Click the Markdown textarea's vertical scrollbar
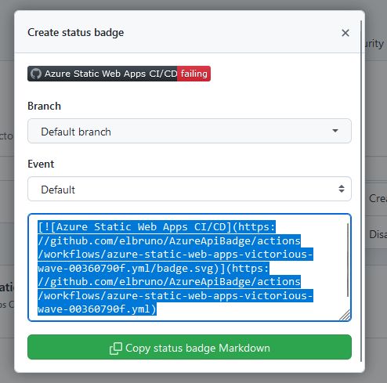Screen dimensions: 387x383 point(348,260)
